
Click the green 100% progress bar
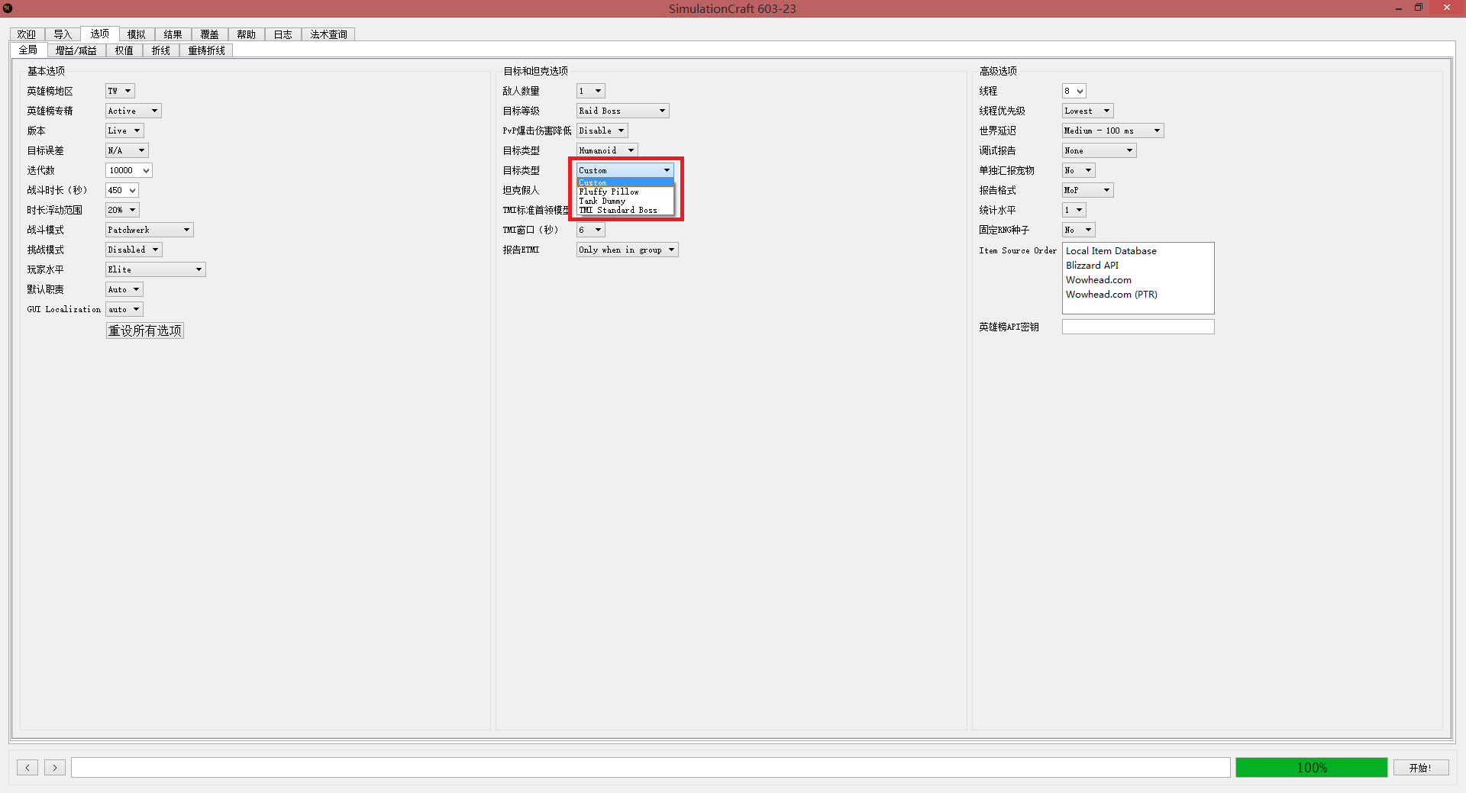[x=1312, y=768]
